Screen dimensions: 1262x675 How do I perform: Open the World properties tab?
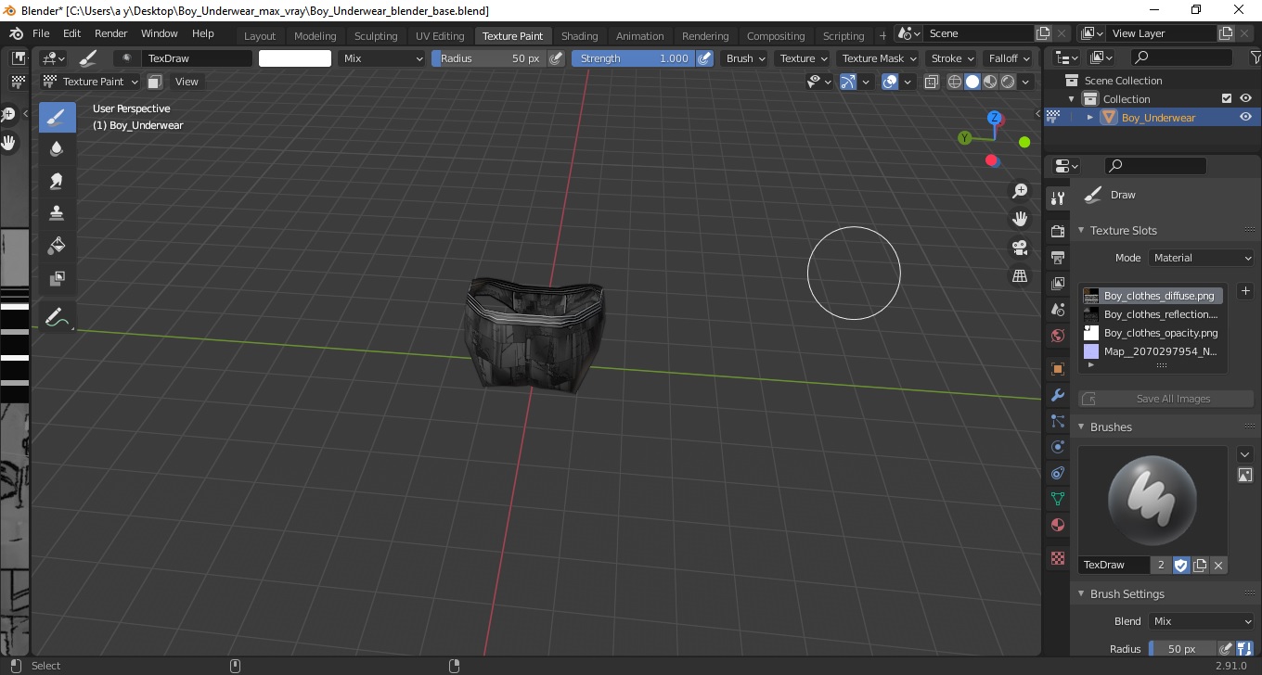[1057, 336]
